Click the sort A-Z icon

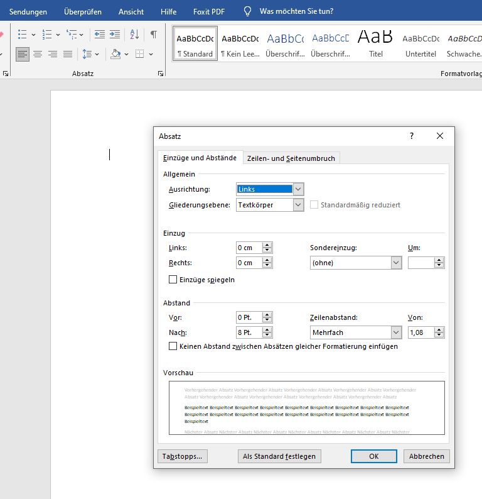[134, 35]
